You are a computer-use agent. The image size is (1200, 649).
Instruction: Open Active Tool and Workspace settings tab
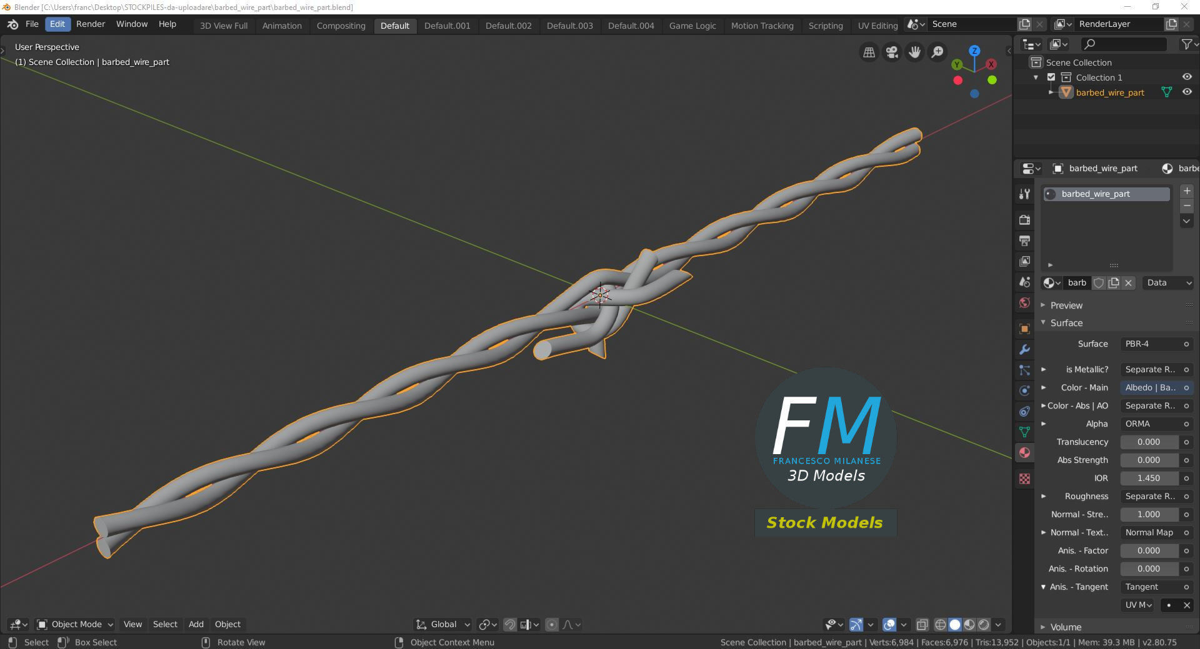(1024, 194)
